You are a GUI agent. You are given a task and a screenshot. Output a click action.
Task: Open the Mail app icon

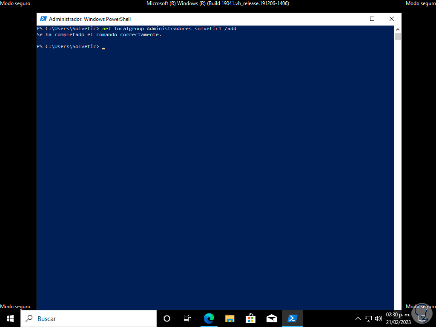[271, 318]
